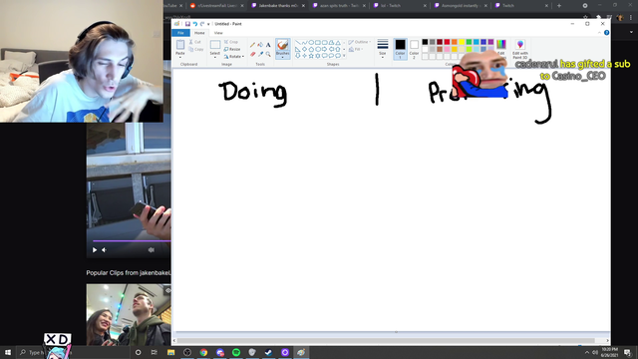Open the File menu in Paint
This screenshot has width=638, height=359.
180,33
